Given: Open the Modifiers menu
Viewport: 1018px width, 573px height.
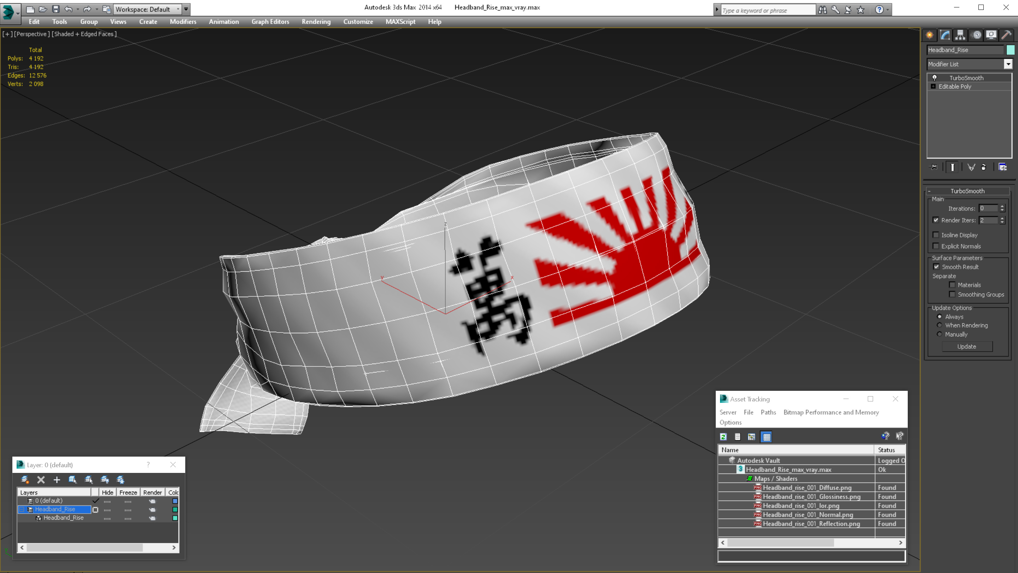Looking at the screenshot, I should coord(183,22).
